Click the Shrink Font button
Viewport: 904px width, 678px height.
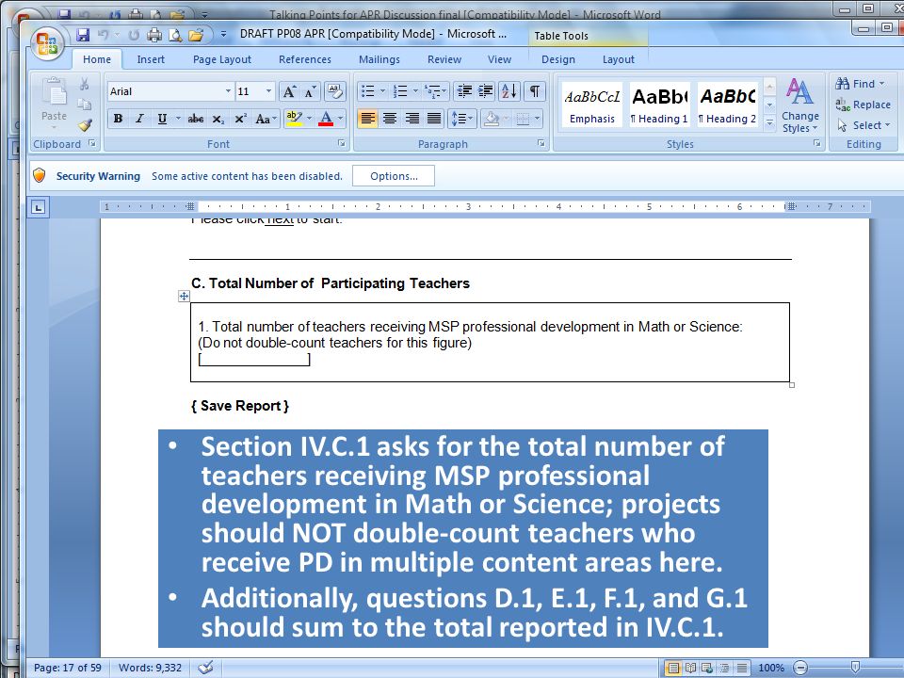[x=310, y=91]
